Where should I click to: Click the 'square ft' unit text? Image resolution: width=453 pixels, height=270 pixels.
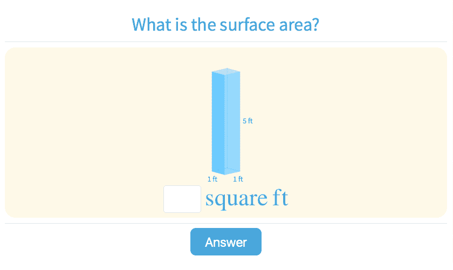click(246, 199)
